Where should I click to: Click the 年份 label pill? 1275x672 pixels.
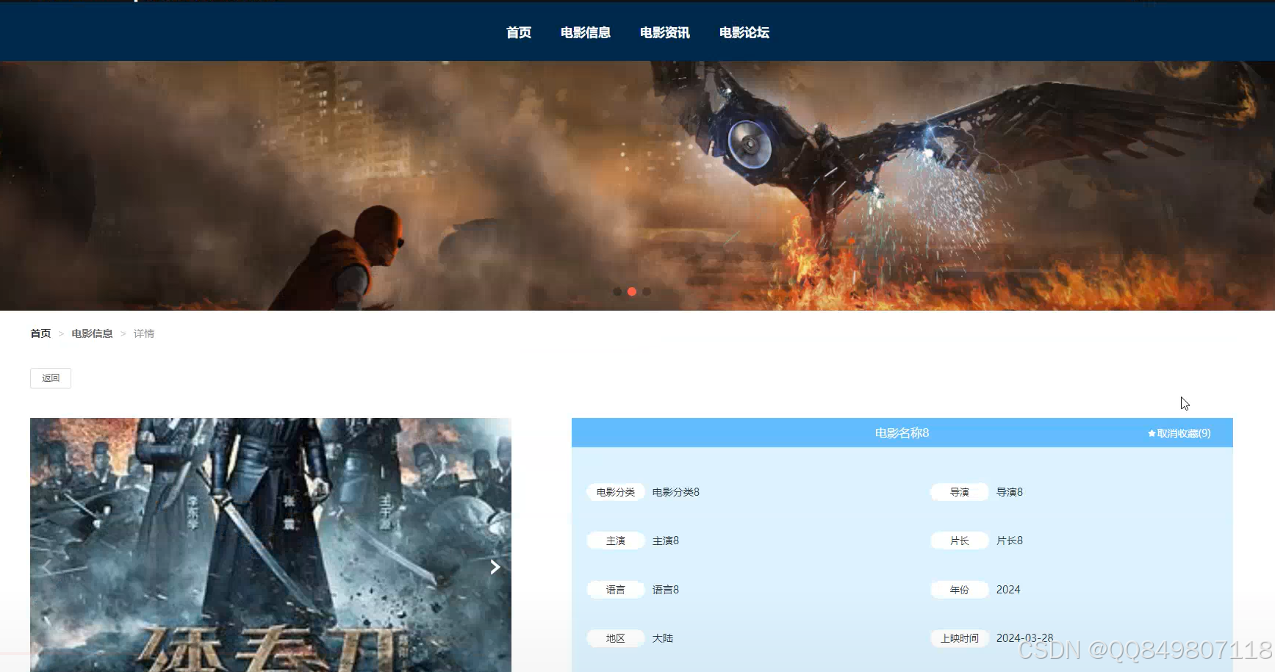[x=960, y=590]
